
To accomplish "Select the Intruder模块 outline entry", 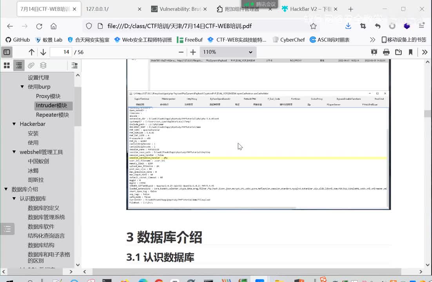I will pos(51,105).
